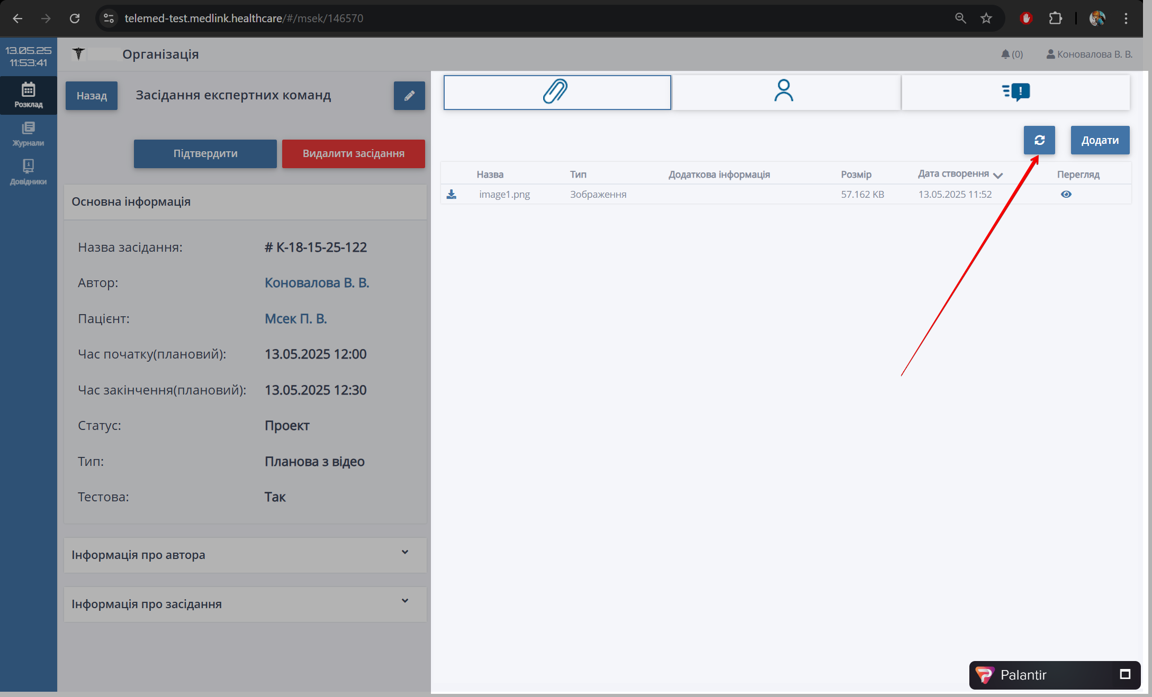The image size is (1152, 697).
Task: Download image1.png using download icon
Action: 451,194
